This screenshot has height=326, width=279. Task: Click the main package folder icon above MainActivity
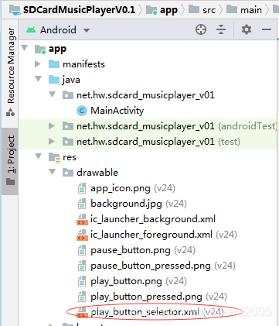(68, 95)
